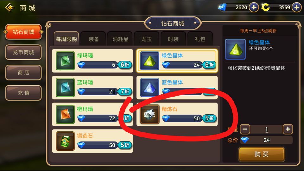Switch to the 时装 costume tab
The height and width of the screenshot is (171, 304).
tap(173, 39)
